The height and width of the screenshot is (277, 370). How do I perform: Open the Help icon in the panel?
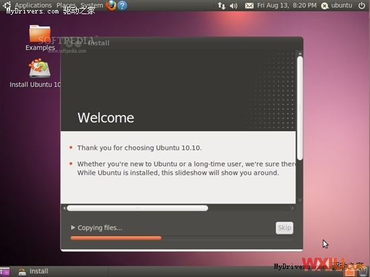[122, 5]
